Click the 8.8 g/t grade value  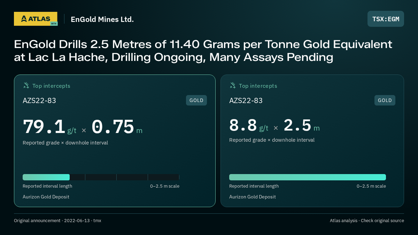point(249,126)
